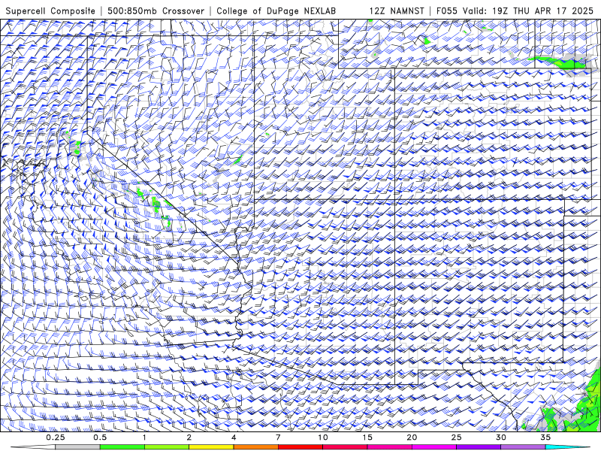Select the cyan above-35 arrow end of color bar
601x451 pixels.
coord(567,447)
